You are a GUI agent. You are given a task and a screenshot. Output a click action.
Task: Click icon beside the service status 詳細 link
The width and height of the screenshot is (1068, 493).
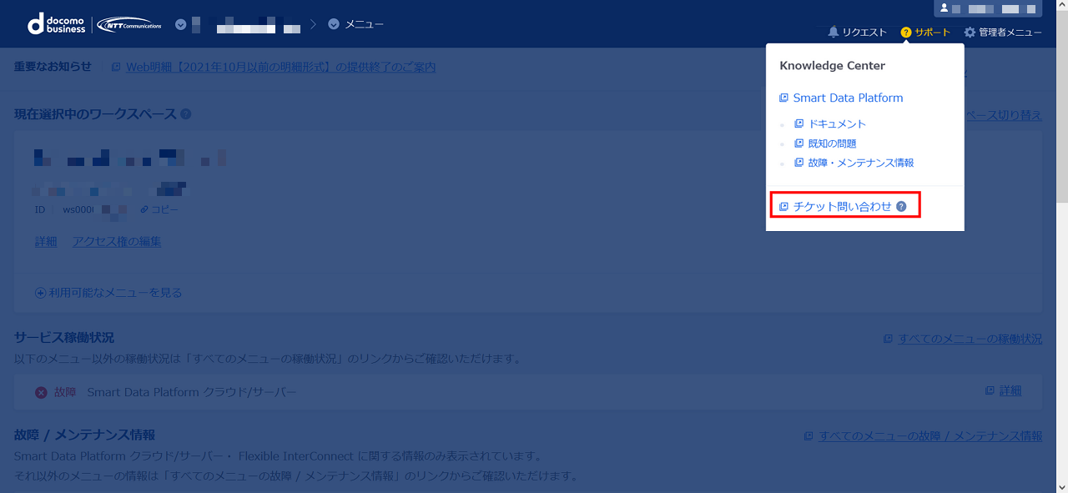click(990, 390)
